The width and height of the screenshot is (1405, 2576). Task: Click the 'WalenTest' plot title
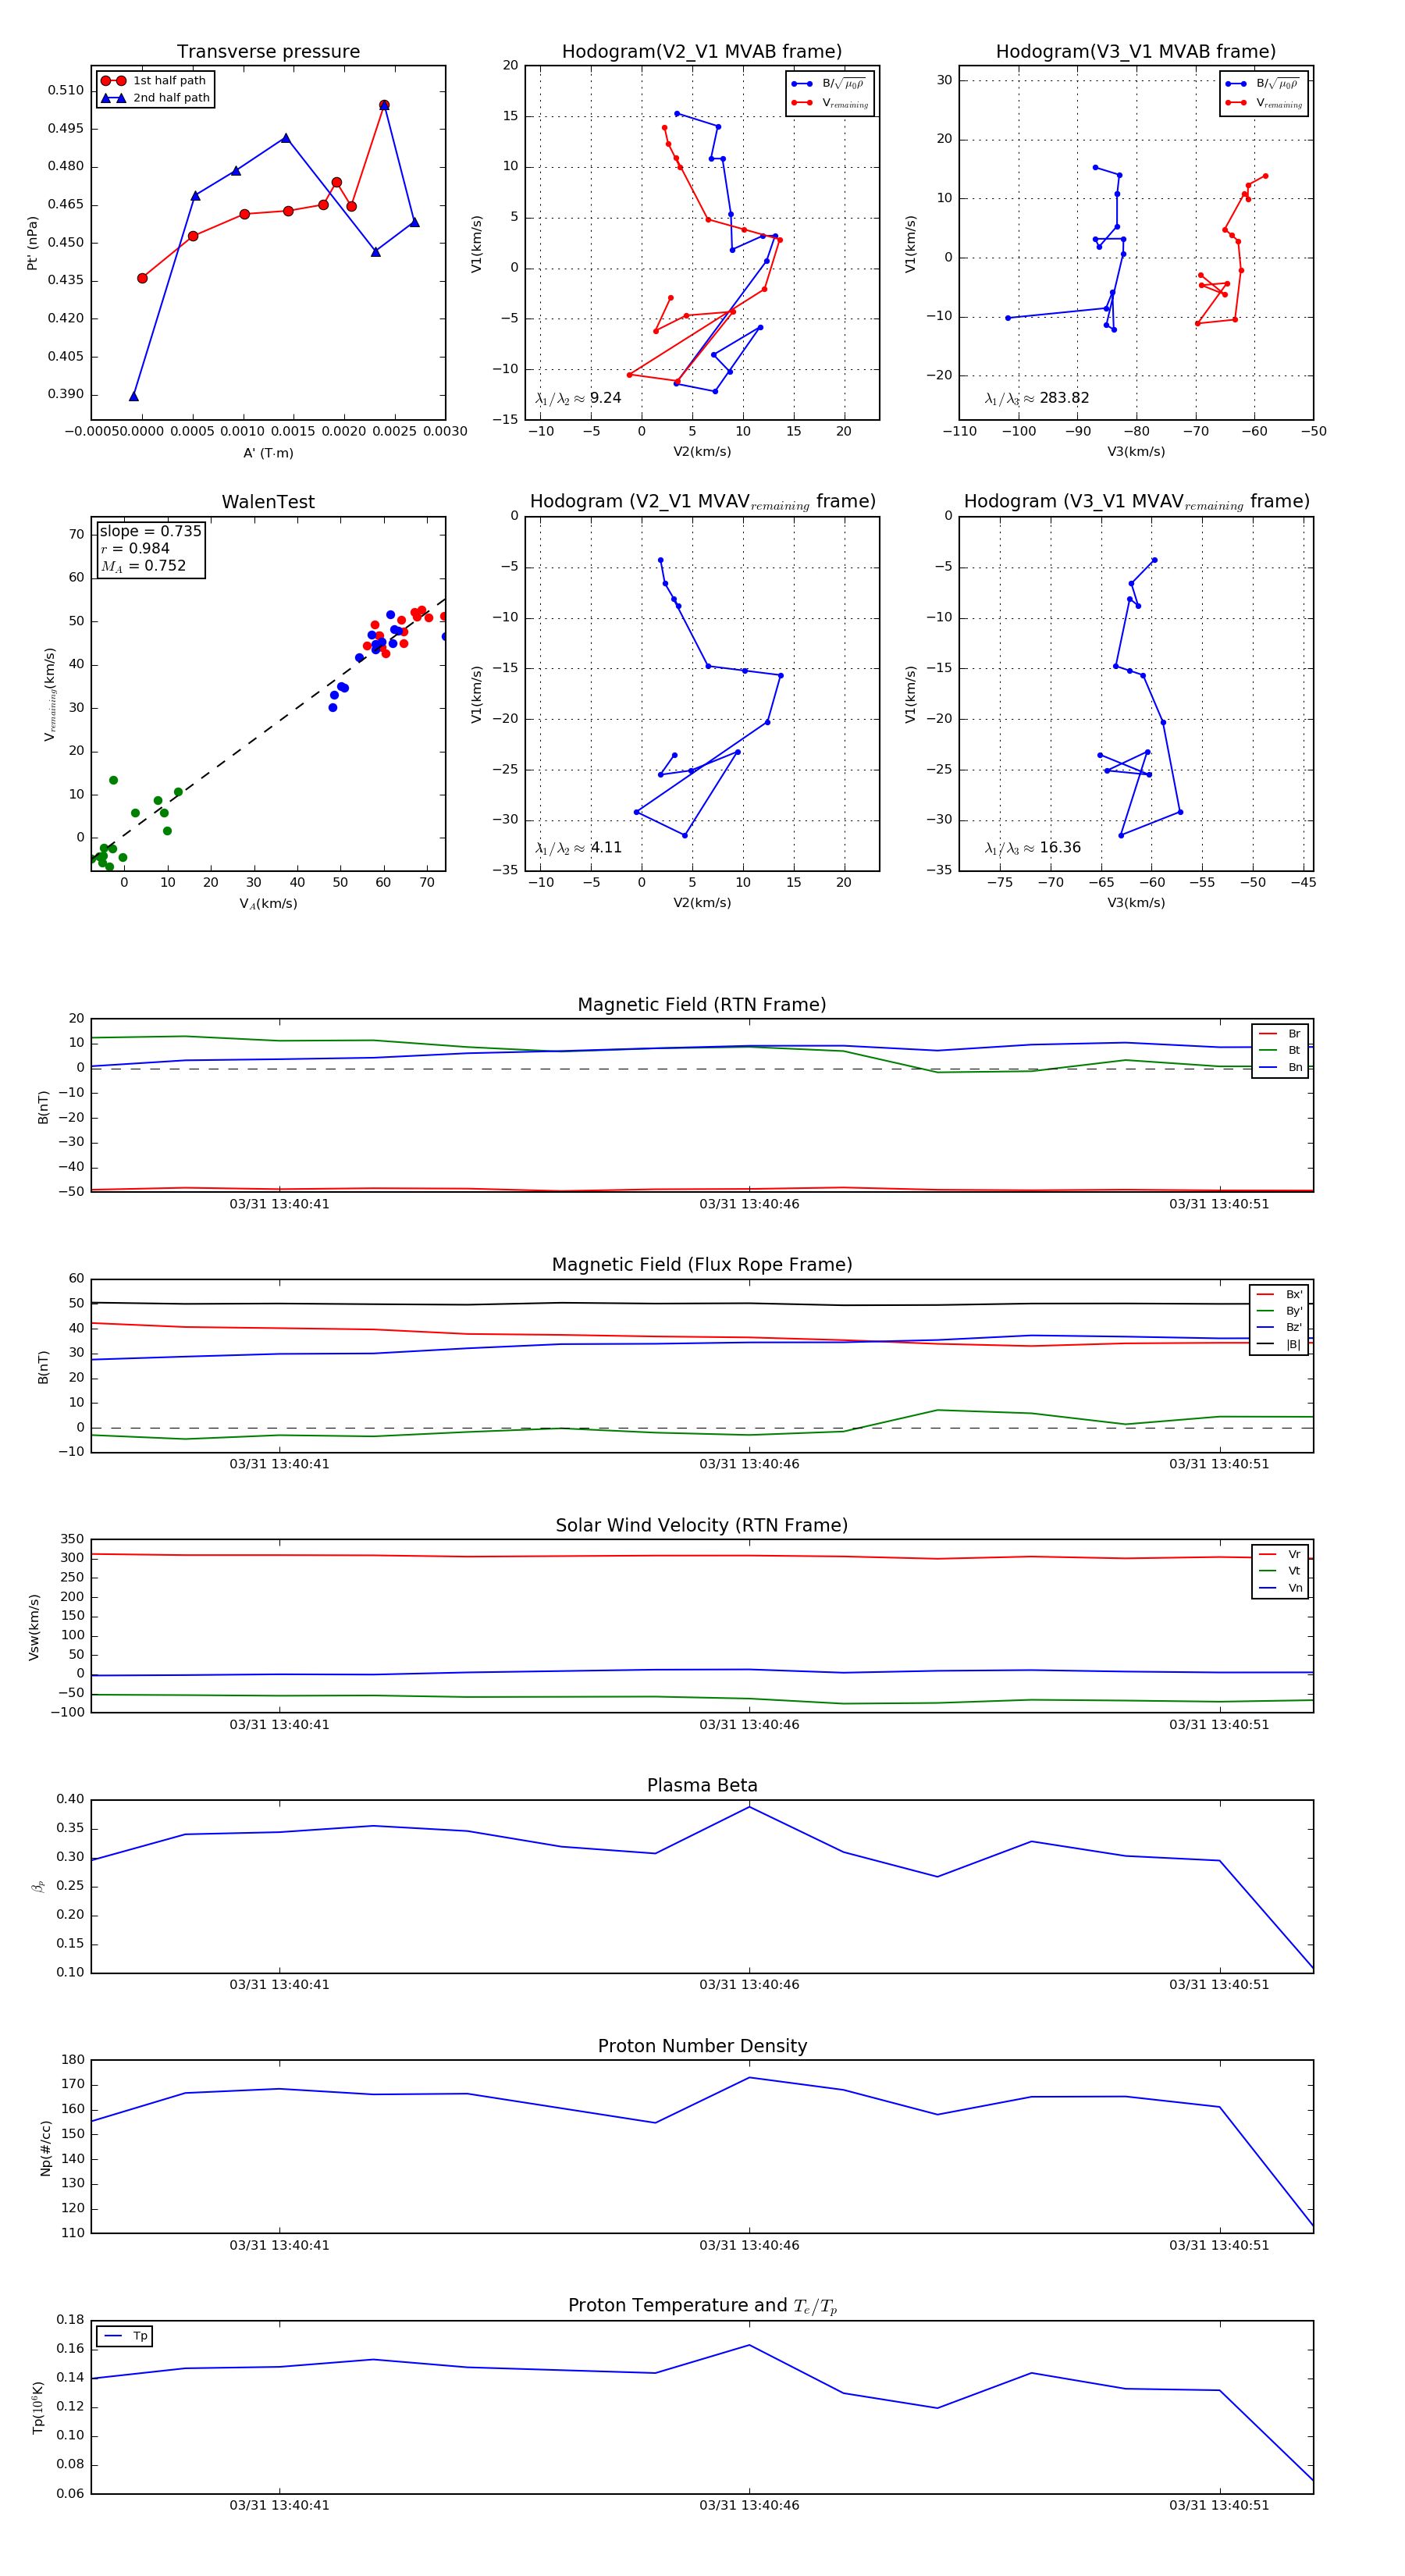pos(268,502)
